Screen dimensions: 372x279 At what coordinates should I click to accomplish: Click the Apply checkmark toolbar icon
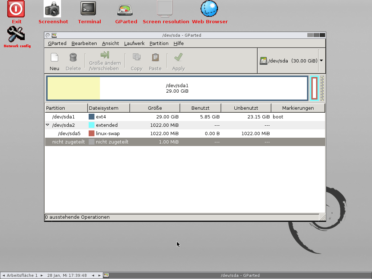pos(178,57)
